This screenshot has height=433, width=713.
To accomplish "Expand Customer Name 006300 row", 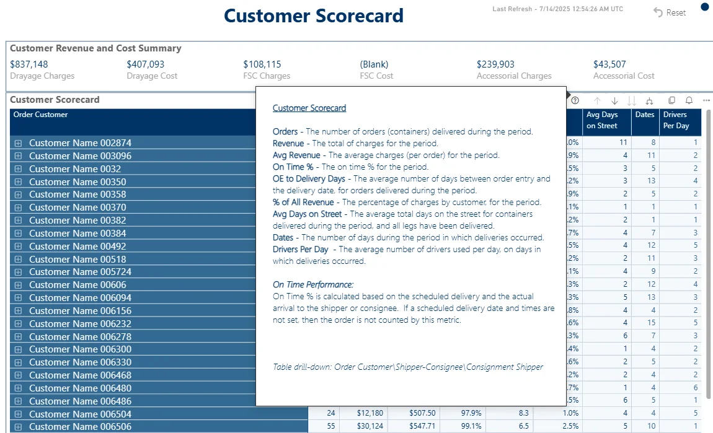I will 18,349.
